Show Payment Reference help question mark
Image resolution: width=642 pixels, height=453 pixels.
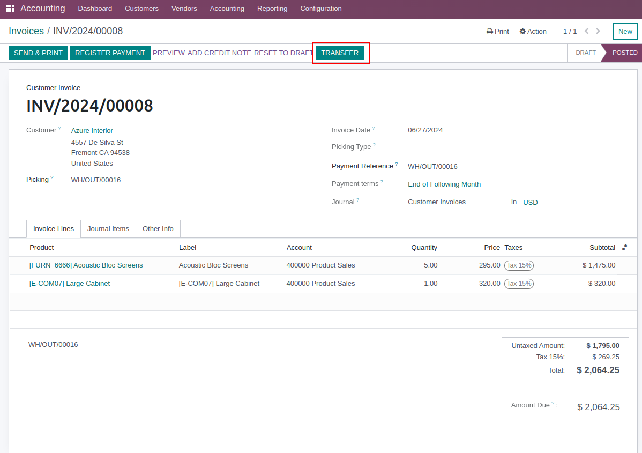pos(397,164)
